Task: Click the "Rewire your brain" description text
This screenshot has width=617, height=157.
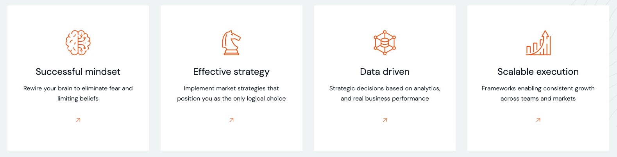Action: tap(78, 88)
